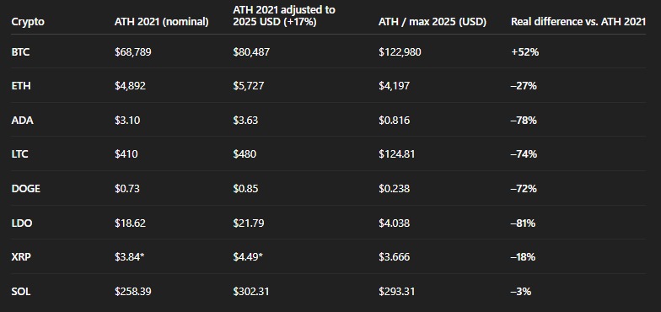This screenshot has width=661, height=312.
Task: Select the $122,980 BTC 2025 max cell
Action: coord(400,52)
